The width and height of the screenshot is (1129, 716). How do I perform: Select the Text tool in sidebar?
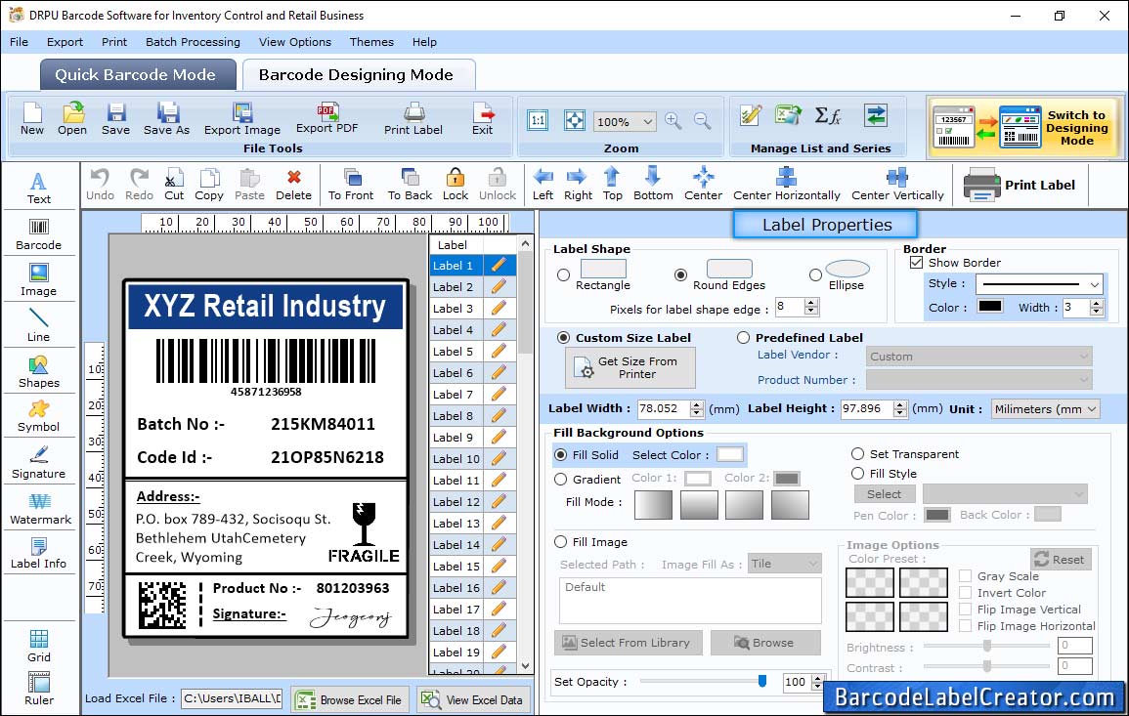coord(39,189)
